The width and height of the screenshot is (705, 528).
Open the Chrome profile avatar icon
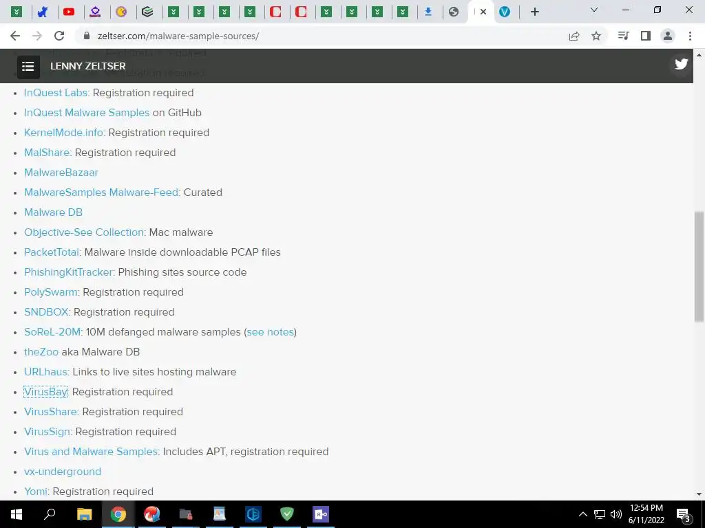[x=668, y=36]
